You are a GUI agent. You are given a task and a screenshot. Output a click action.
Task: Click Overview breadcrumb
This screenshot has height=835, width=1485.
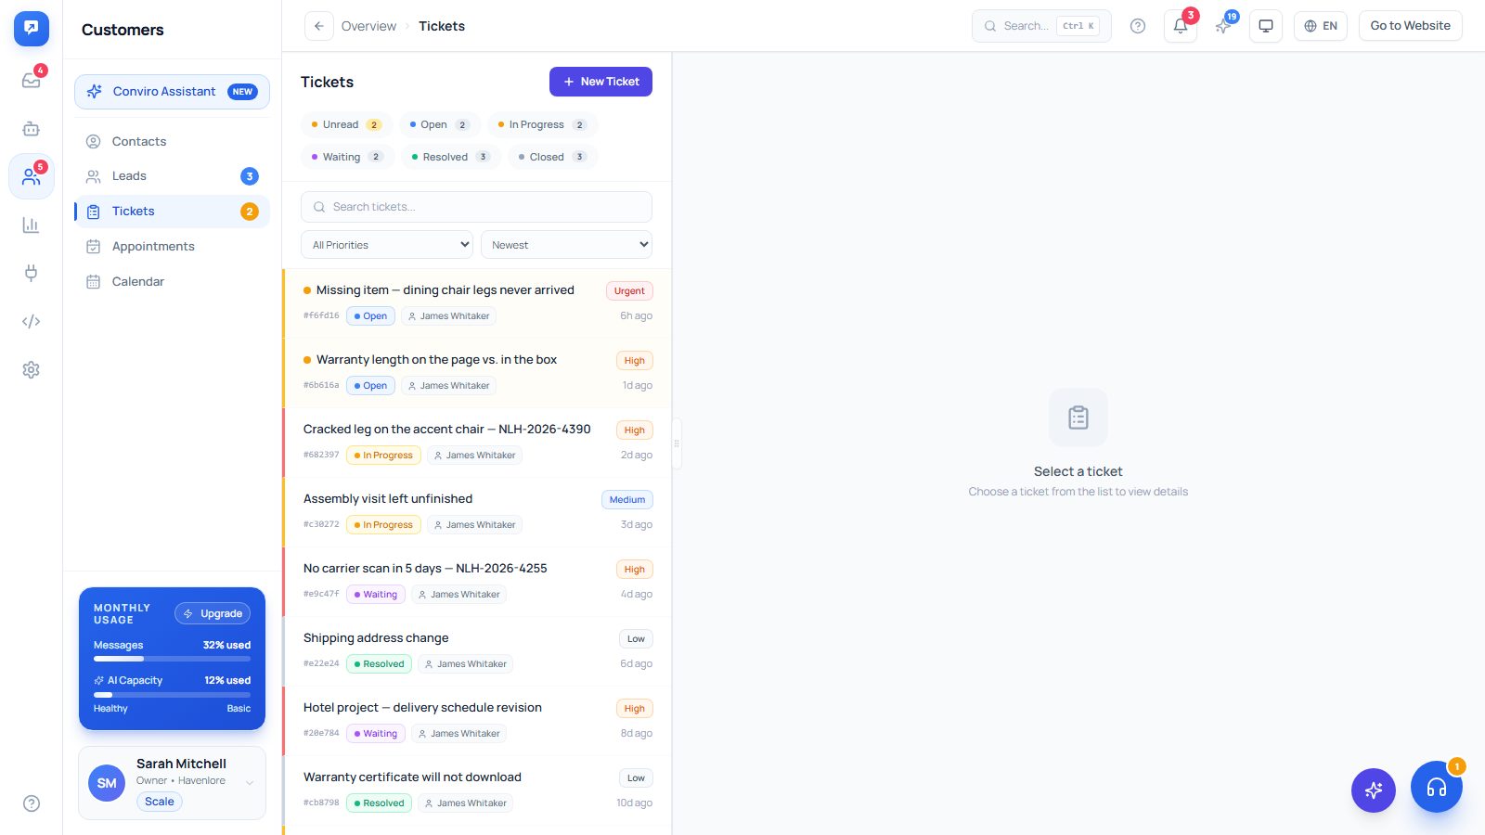coord(368,26)
